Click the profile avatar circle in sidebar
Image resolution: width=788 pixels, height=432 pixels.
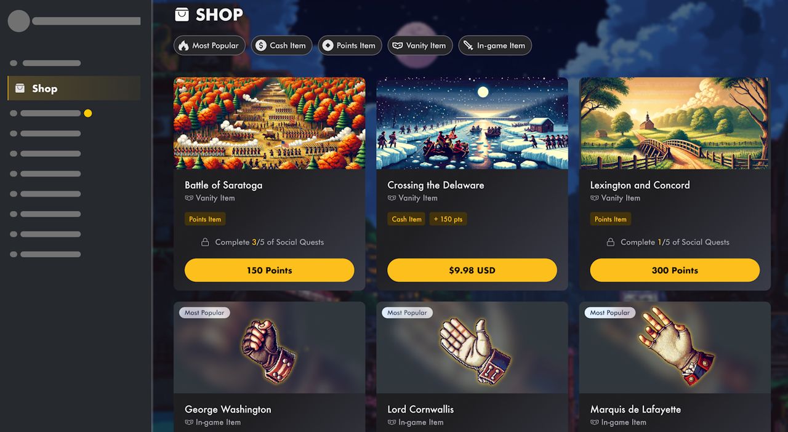(19, 21)
